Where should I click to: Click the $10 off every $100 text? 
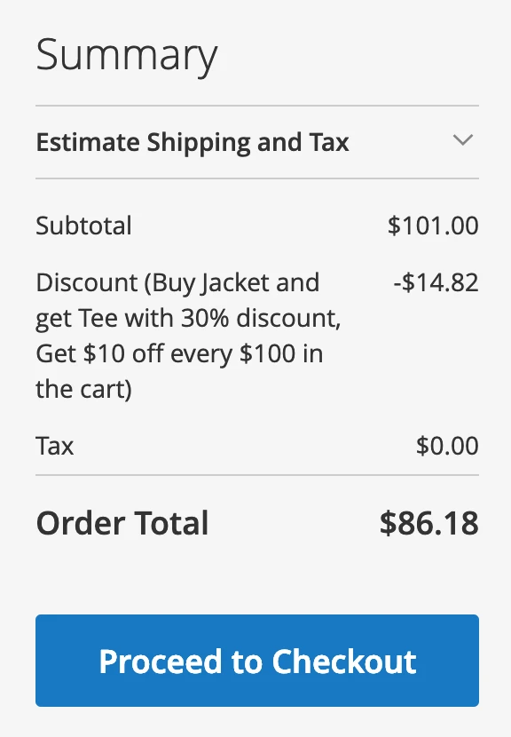point(177,353)
